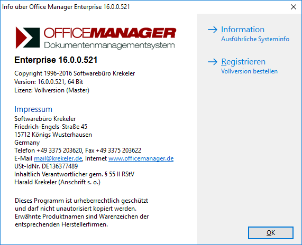The image size is (302, 245).
Task: Click the Ausführliche Systeminfo subtitle
Action: pyautogui.click(x=255, y=39)
